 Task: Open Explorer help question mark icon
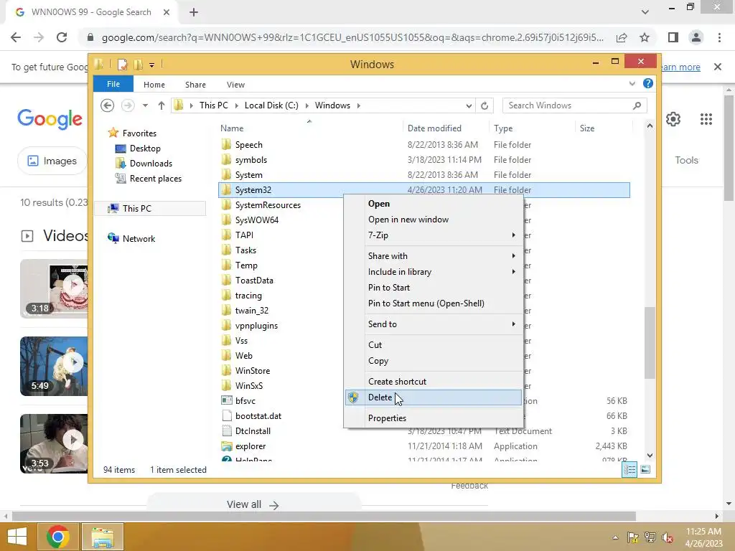[x=648, y=83]
